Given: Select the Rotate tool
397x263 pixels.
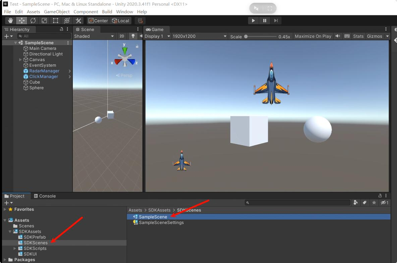Looking at the screenshot, I should pyautogui.click(x=33, y=21).
